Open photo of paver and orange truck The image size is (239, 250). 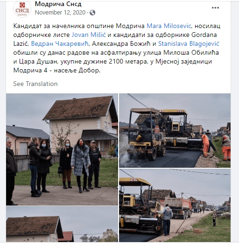(x=175, y=205)
